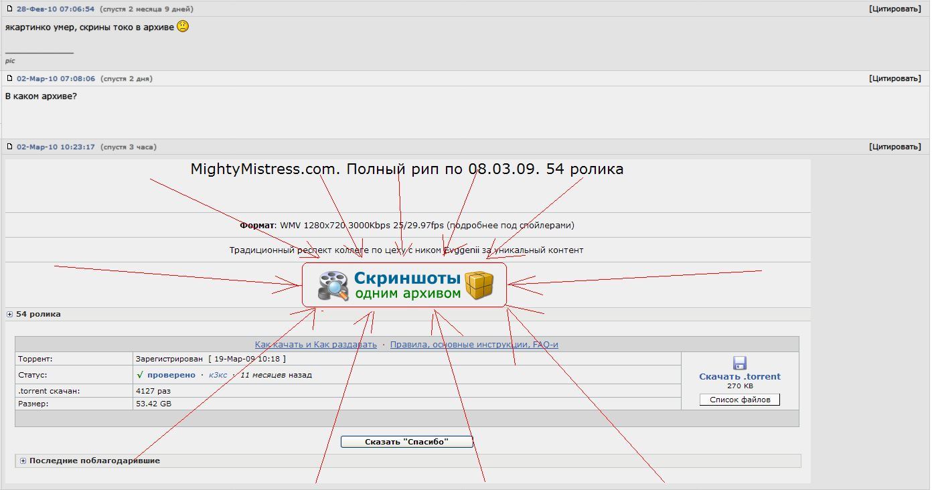This screenshot has height=490, width=932.
Task: Open the 02-Мар-10 10:23:17 post link
Action: point(56,147)
